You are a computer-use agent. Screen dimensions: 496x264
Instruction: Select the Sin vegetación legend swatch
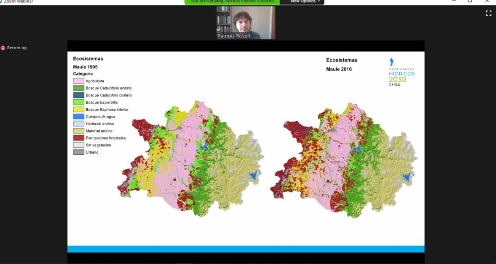[x=78, y=145]
